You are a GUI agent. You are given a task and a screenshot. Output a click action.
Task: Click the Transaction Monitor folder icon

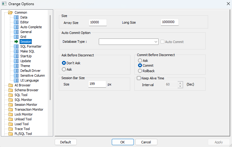point(11,109)
